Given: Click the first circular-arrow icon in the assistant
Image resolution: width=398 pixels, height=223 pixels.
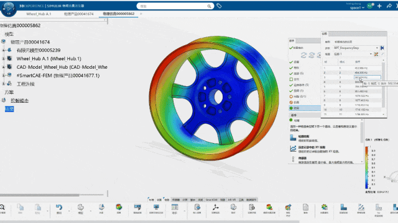Looking at the screenshot, I should coord(303,55).
